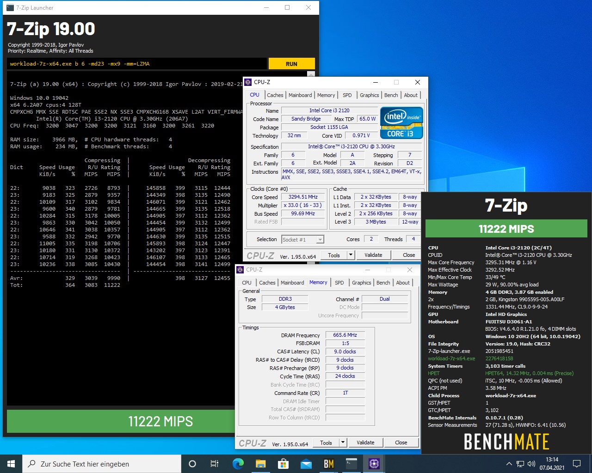592x473 pixels.
Task: Click the 7-Zip Launcher title icon
Action: pyautogui.click(x=10, y=7)
